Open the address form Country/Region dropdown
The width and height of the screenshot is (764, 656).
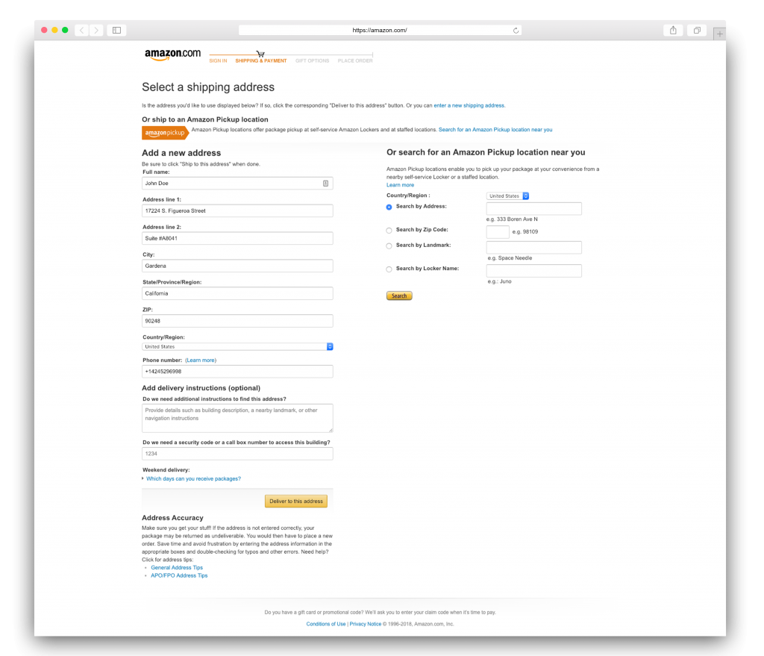237,346
